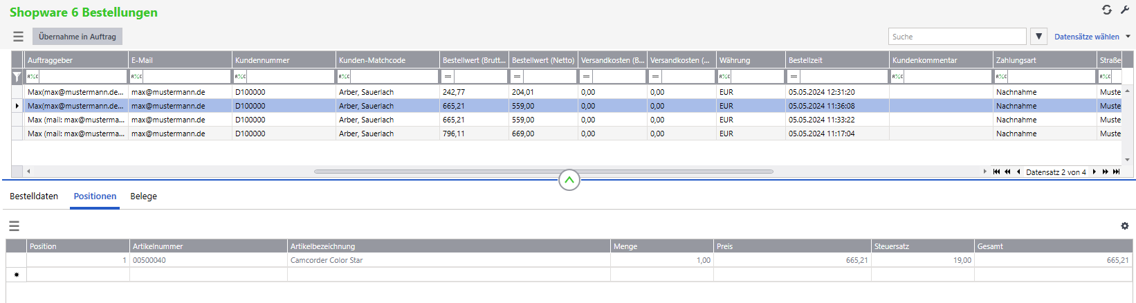
Task: Click the Übernahme in Auftrag button
Action: pyautogui.click(x=77, y=37)
